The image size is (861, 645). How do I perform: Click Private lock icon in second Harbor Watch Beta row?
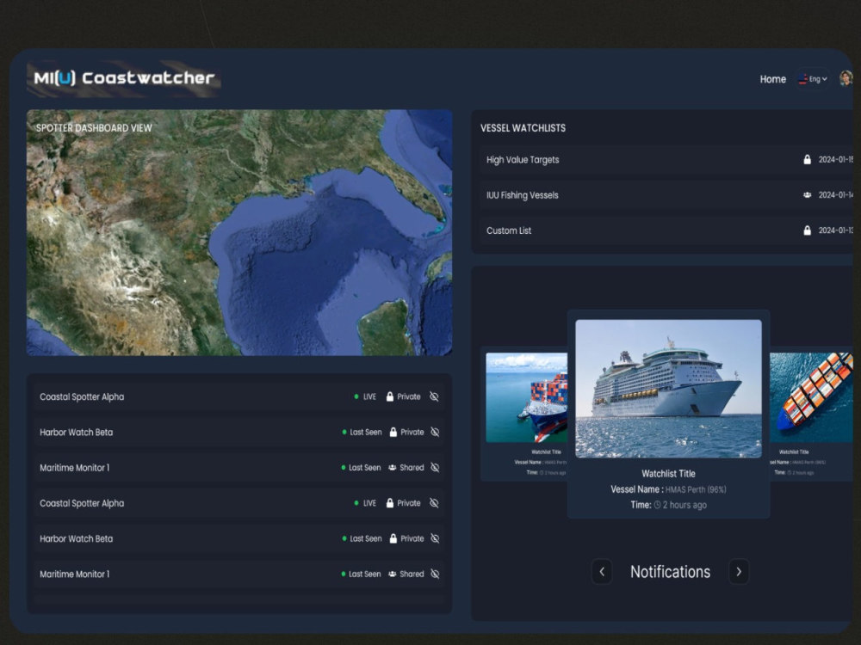tap(393, 538)
